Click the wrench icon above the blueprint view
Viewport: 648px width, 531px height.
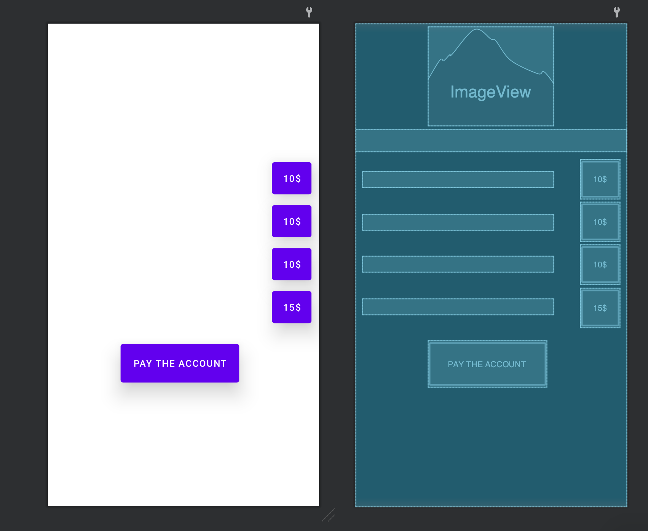tap(617, 12)
